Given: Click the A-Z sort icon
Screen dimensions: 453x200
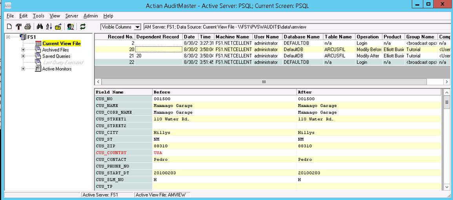Looking at the screenshot, I should [x=49, y=27].
